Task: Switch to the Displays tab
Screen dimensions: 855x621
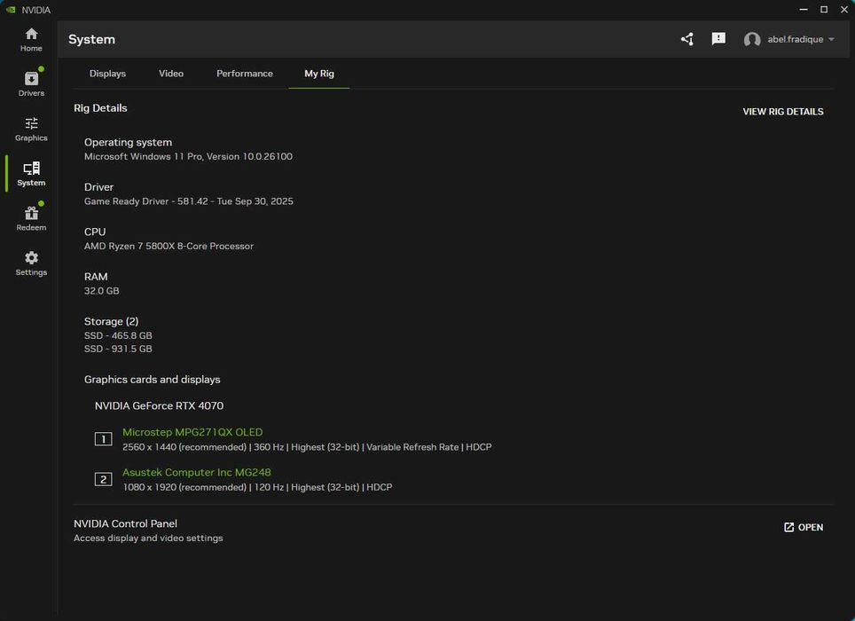Action: point(107,74)
